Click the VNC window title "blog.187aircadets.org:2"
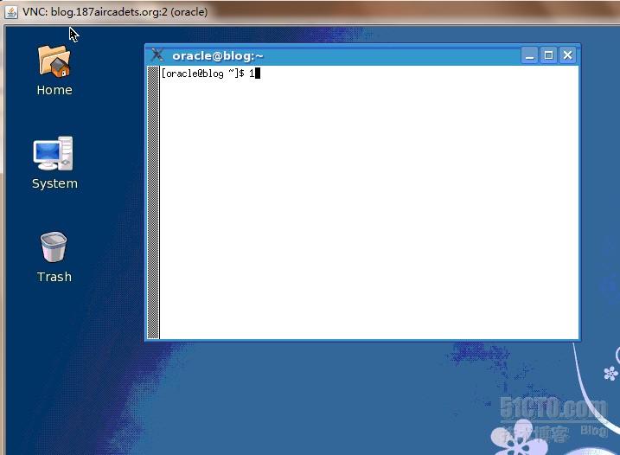This screenshot has width=620, height=455. [109, 12]
